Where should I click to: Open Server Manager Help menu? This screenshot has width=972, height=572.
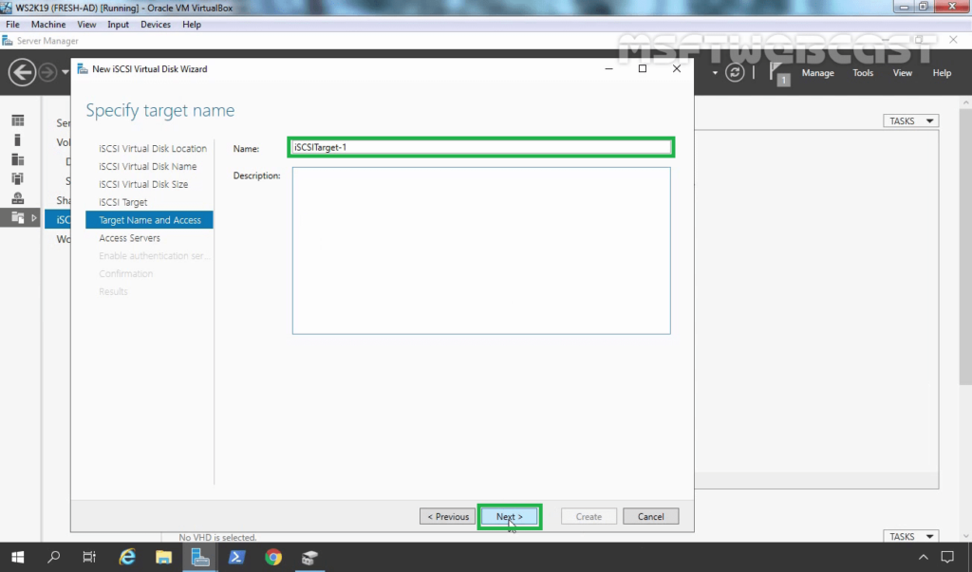coord(942,72)
